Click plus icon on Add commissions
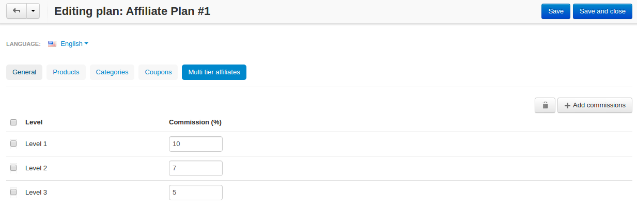 click(x=567, y=105)
